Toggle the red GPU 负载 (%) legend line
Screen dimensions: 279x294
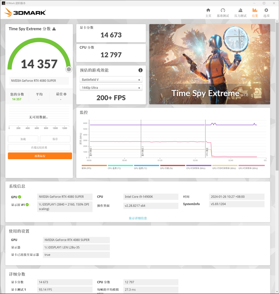[x=173, y=166]
